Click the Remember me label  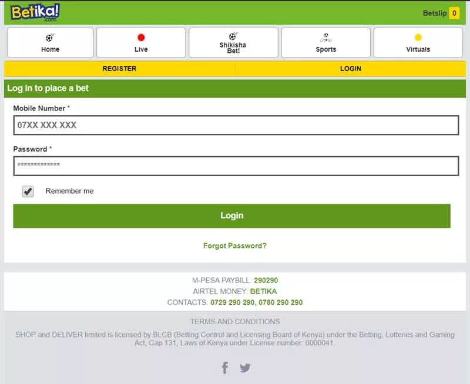(69, 191)
